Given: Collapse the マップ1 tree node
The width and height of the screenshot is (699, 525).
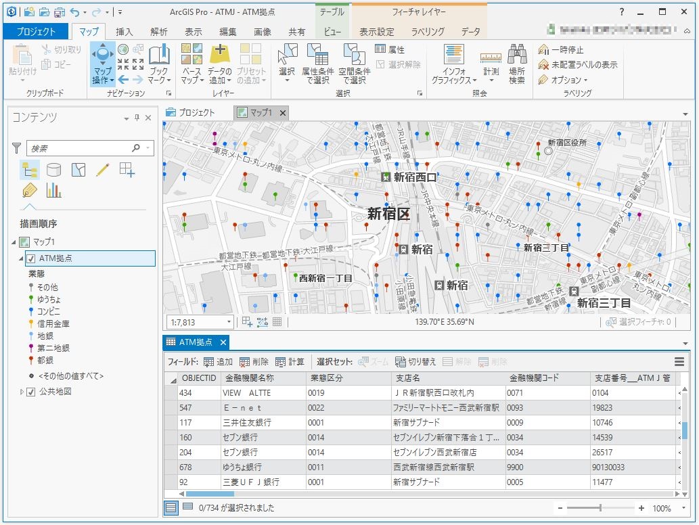Looking at the screenshot, I should (14, 242).
